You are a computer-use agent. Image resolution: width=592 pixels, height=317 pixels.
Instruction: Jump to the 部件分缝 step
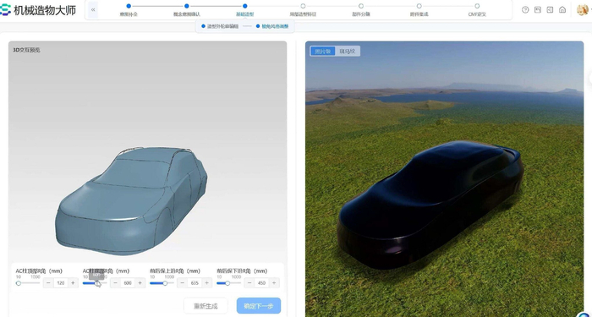click(361, 10)
